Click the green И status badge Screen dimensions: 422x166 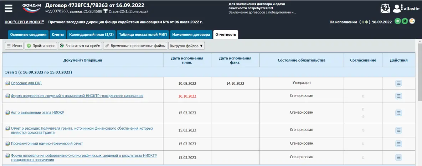(x=405, y=21)
